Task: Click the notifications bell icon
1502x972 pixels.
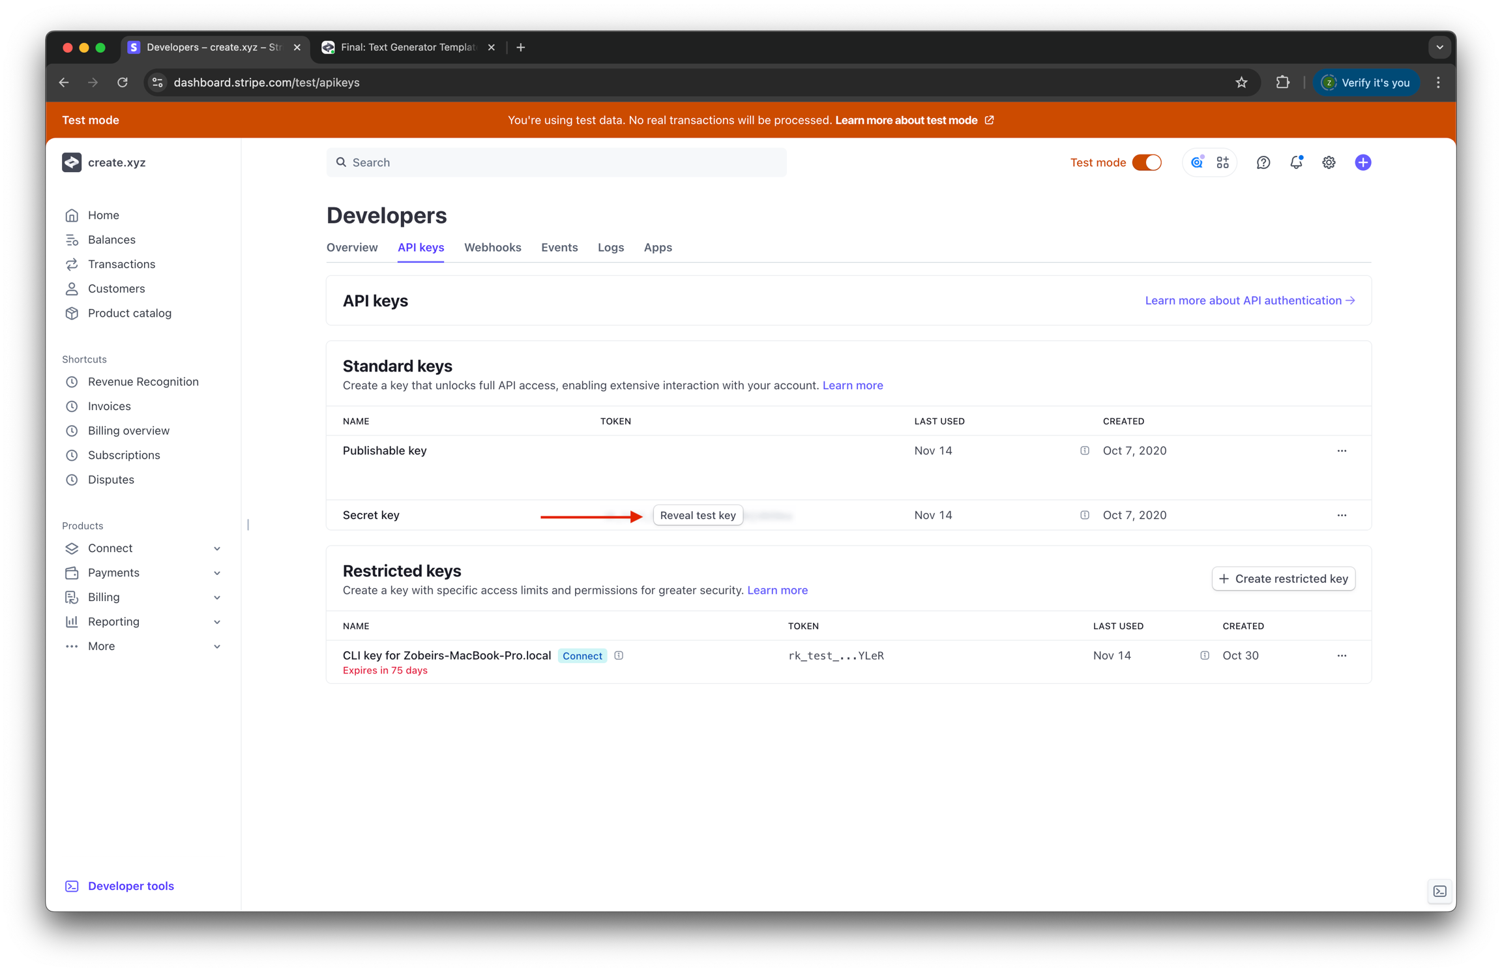Action: (x=1296, y=163)
